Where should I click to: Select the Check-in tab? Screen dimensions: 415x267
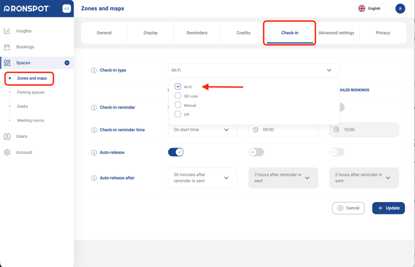(x=290, y=33)
